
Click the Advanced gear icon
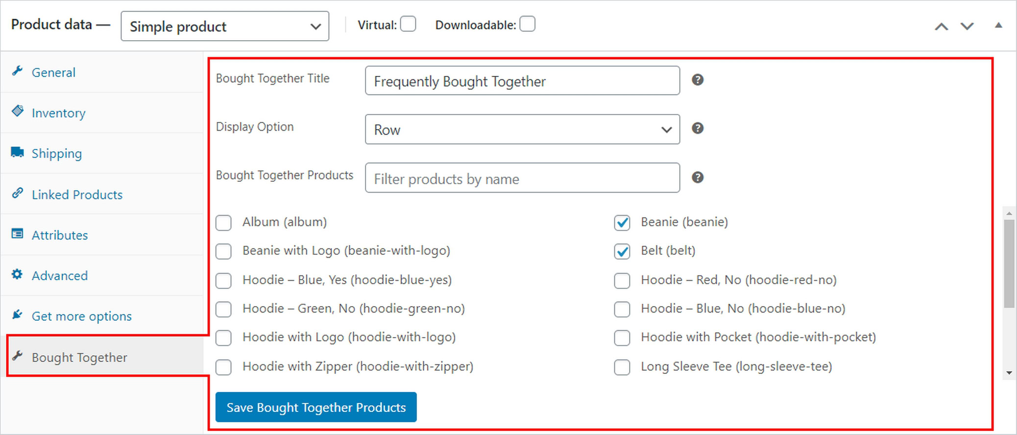point(18,274)
